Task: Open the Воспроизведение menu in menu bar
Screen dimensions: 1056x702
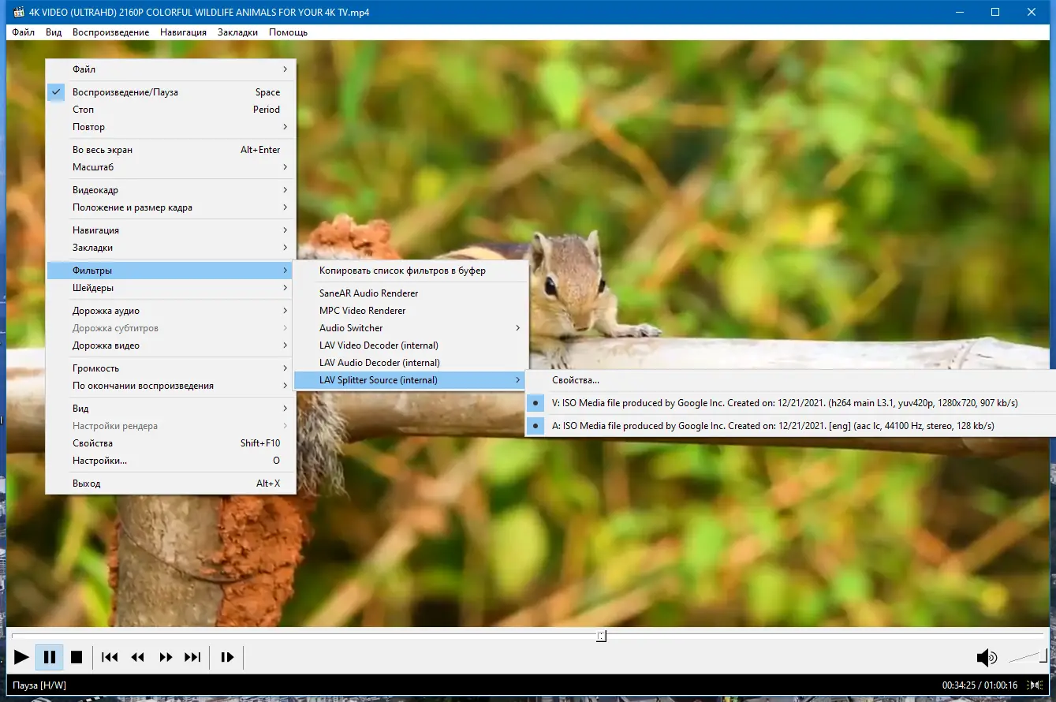Action: click(110, 32)
